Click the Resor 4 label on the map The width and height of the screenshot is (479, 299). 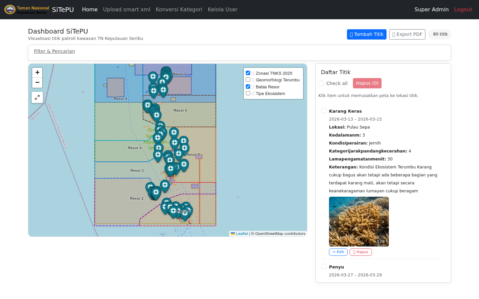coord(135,148)
